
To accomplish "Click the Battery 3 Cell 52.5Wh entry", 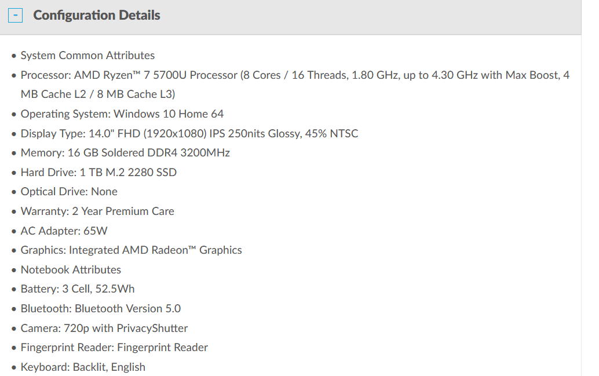I will (x=78, y=289).
